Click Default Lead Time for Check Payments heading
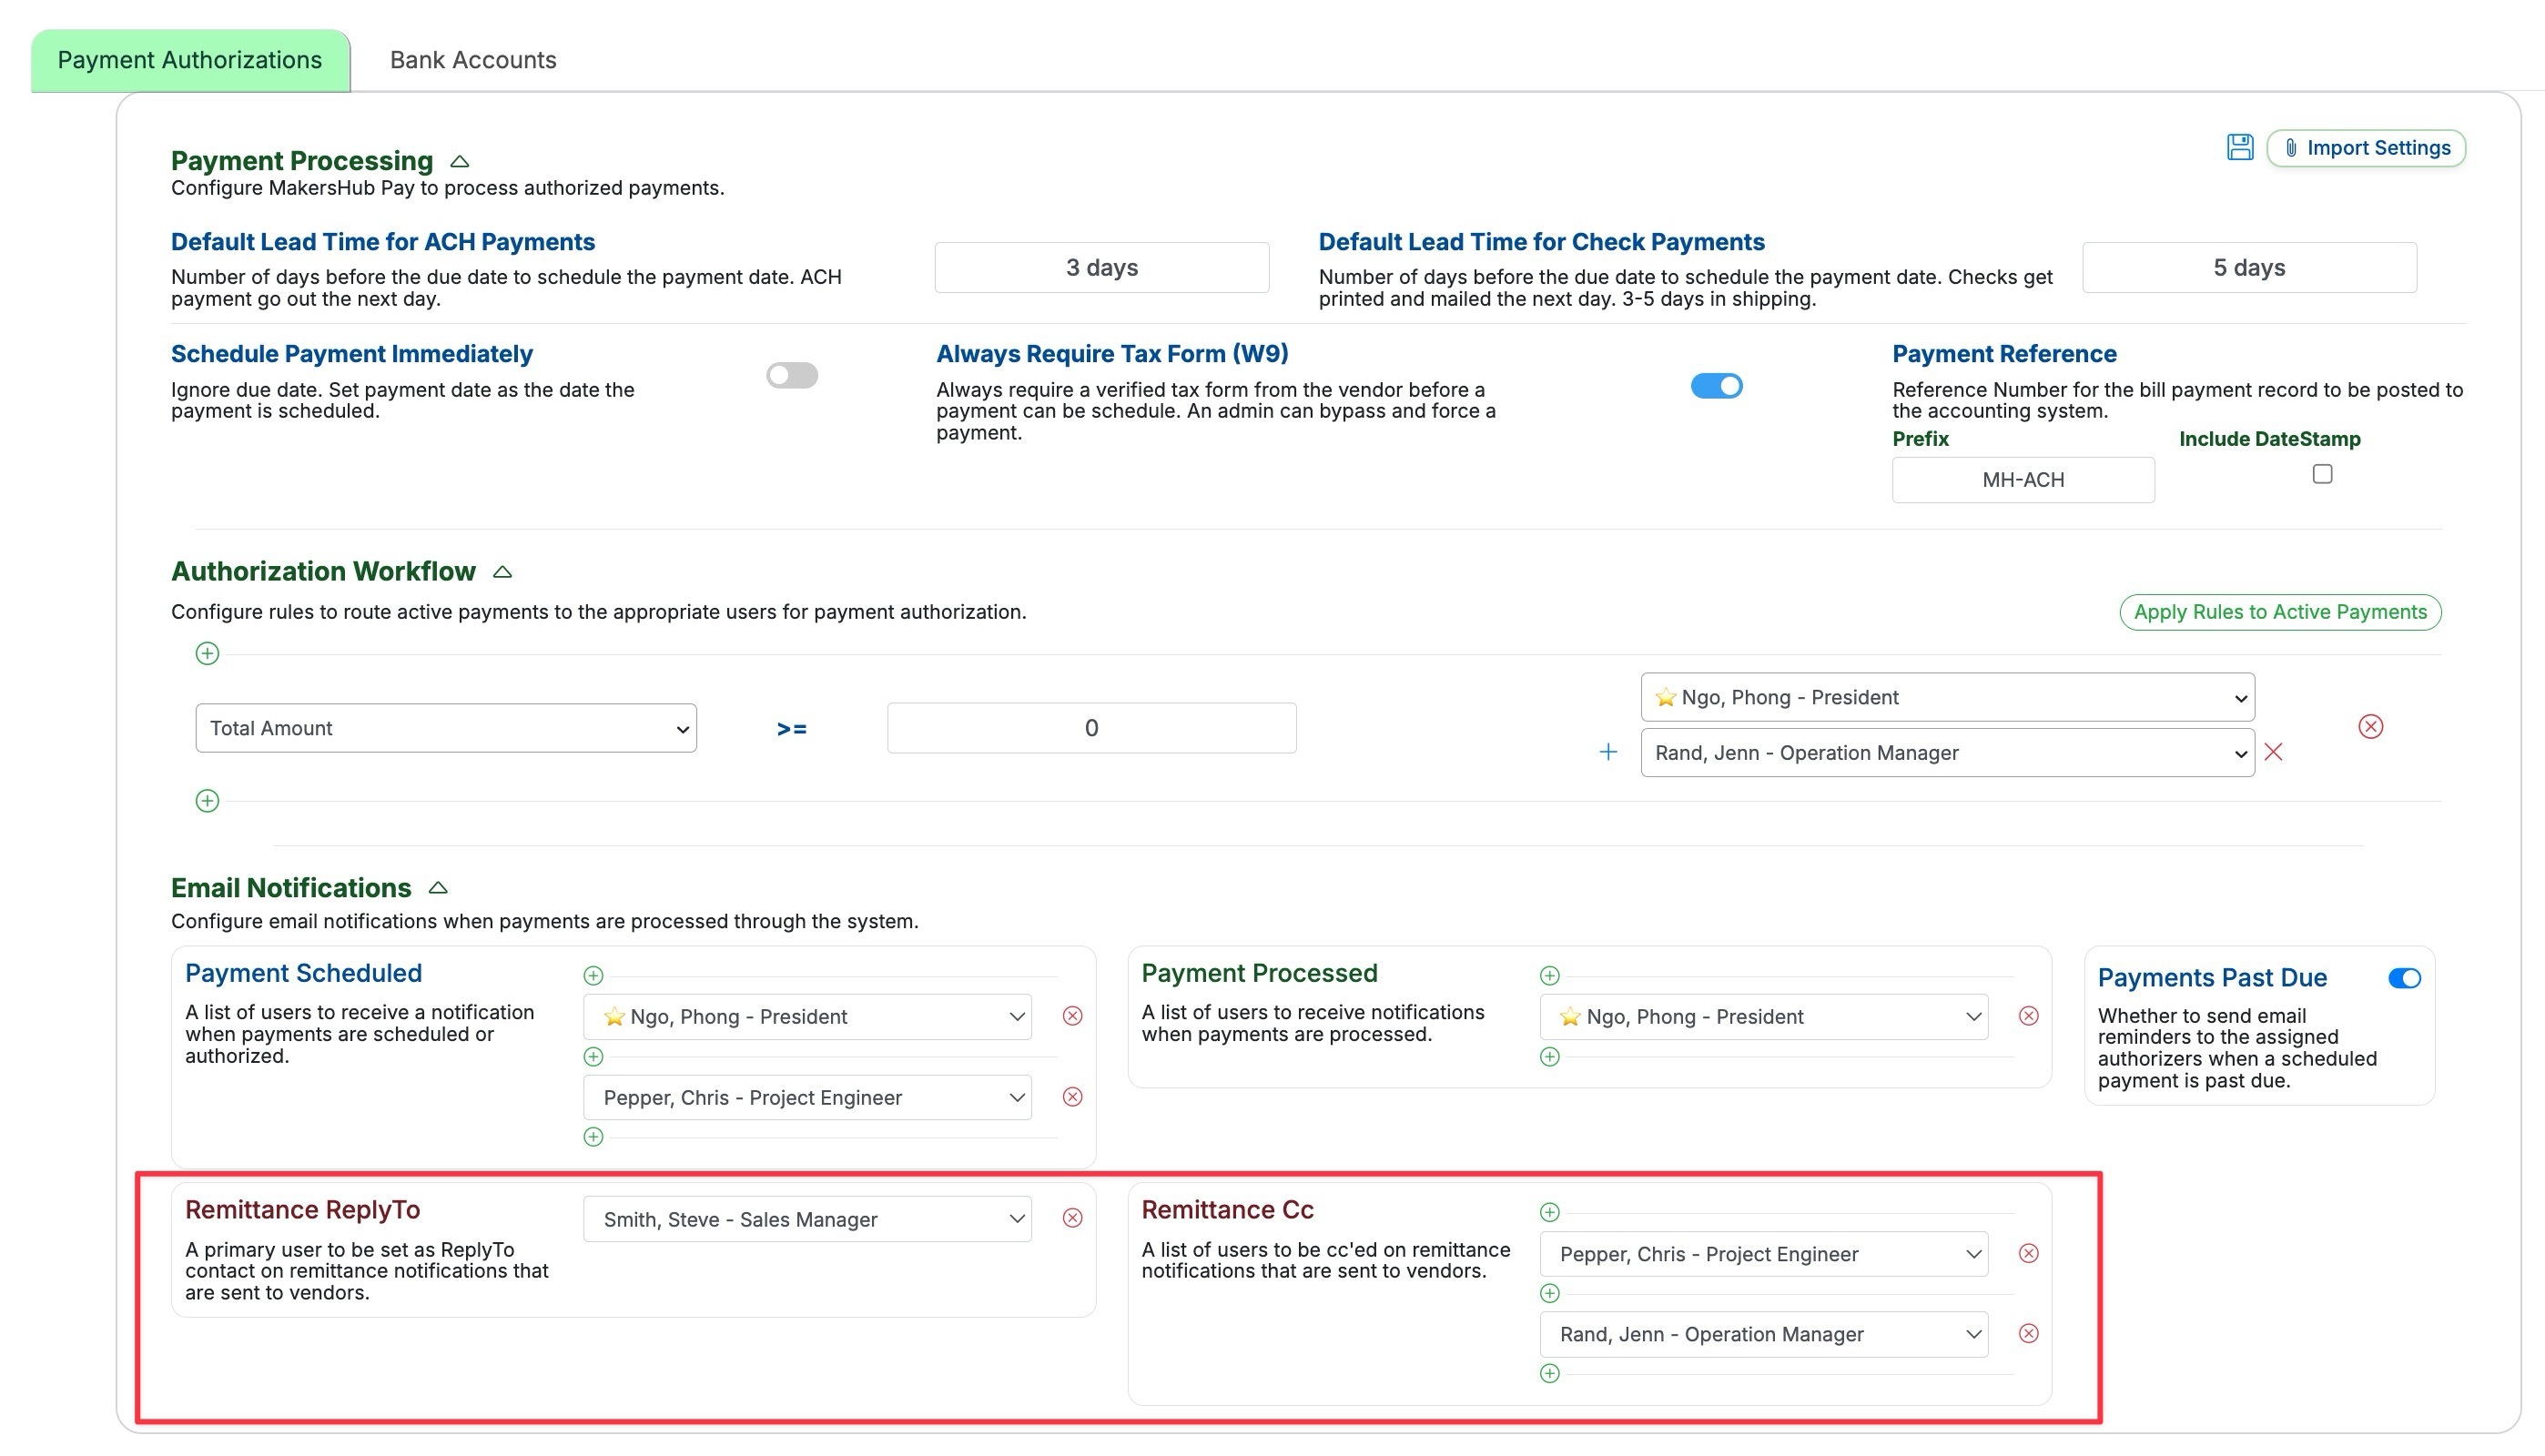This screenshot has height=1456, width=2545. point(1541,242)
